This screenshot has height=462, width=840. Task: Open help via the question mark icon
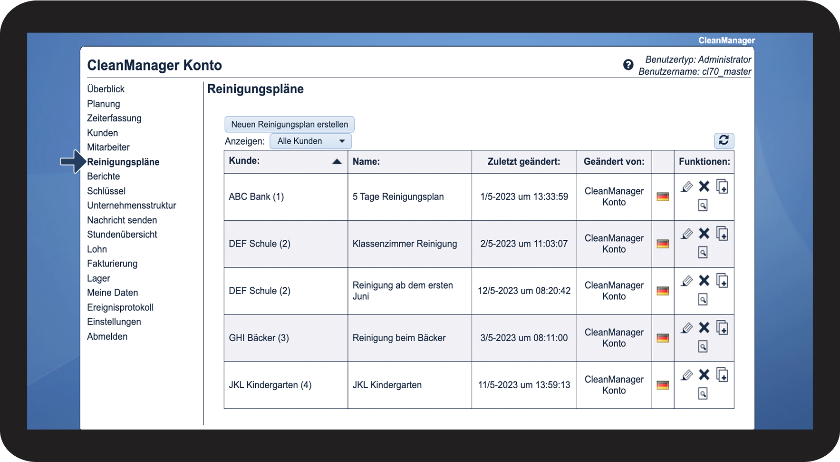(x=628, y=65)
